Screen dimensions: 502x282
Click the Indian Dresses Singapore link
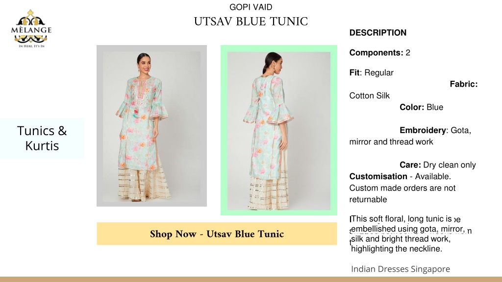pyautogui.click(x=401, y=269)
